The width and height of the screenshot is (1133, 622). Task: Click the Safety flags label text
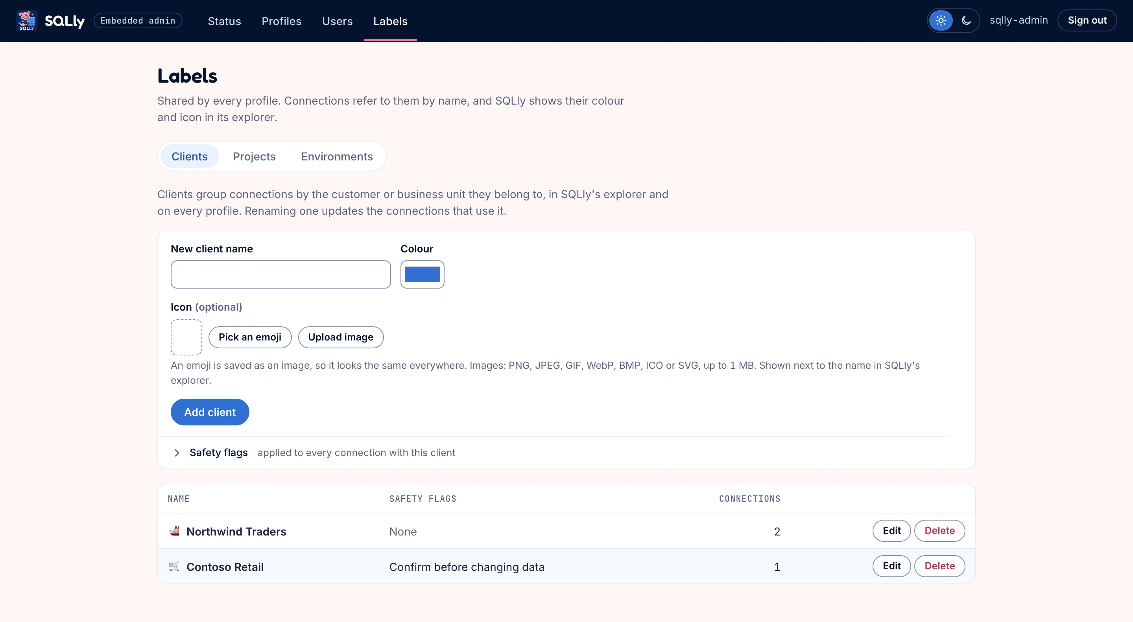click(x=219, y=453)
